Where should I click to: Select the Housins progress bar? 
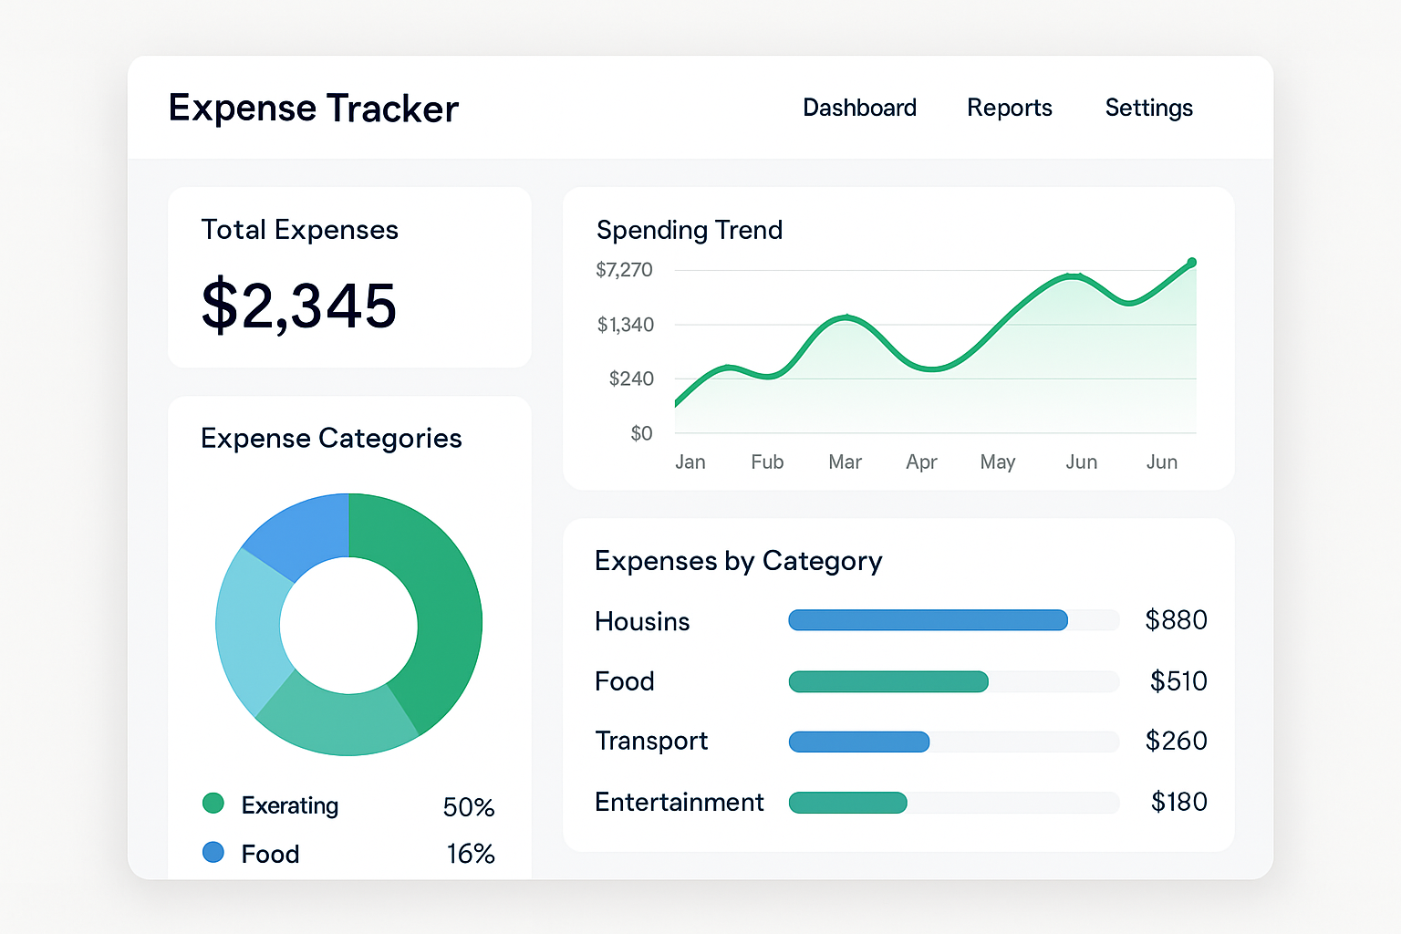928,620
